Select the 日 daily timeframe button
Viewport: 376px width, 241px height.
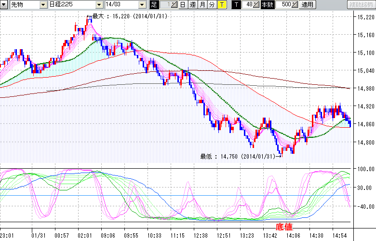(x=183, y=5)
